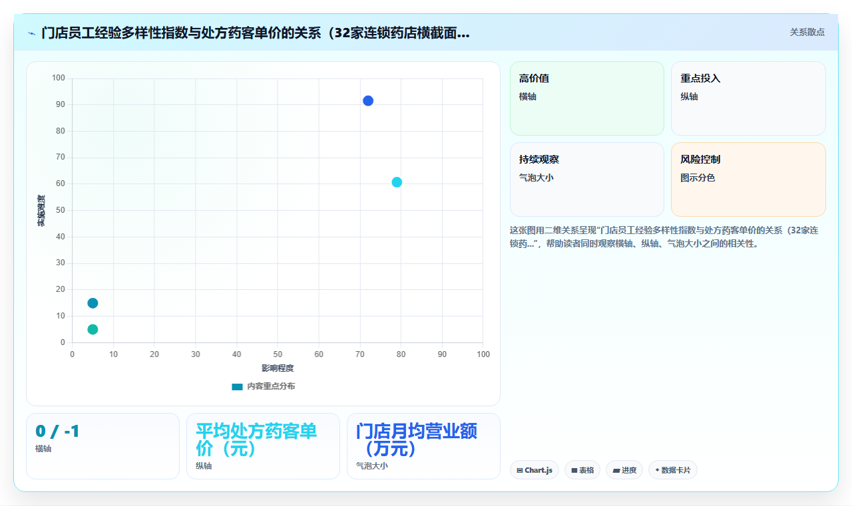Select the Chart.js tag chip
The width and height of the screenshot is (852, 506).
click(x=534, y=470)
